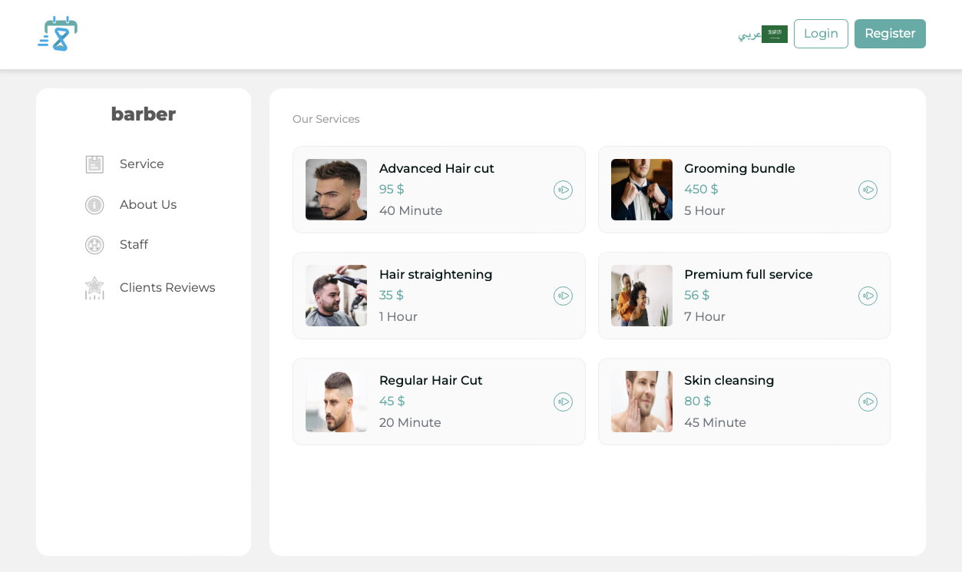
Task: Switch to the Clients Reviews section
Action: [x=167, y=287]
